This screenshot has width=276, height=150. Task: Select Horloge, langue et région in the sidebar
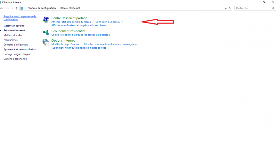coord(17,54)
